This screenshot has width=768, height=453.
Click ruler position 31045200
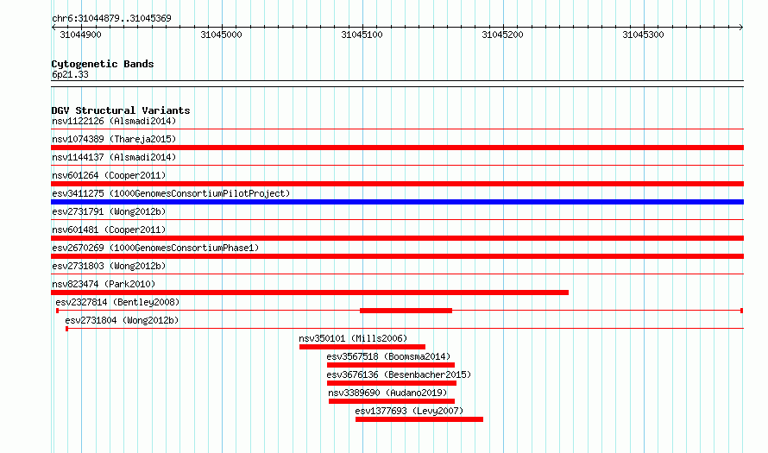[x=502, y=35]
